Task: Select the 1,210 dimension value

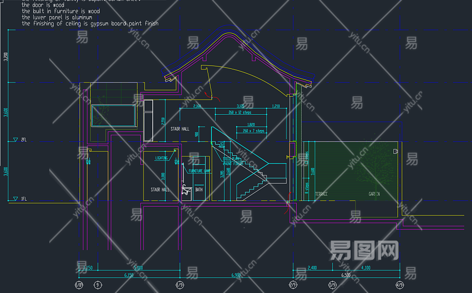Action: click(276, 106)
